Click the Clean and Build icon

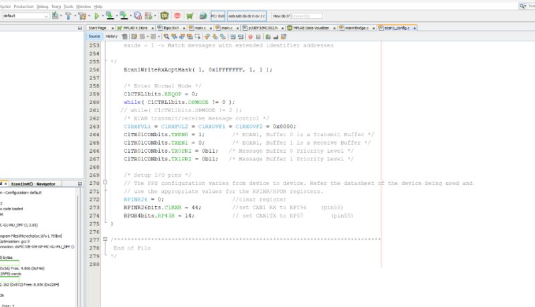pos(82,15)
